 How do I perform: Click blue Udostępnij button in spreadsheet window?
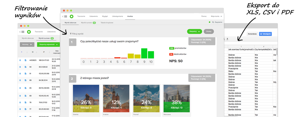(265, 34)
